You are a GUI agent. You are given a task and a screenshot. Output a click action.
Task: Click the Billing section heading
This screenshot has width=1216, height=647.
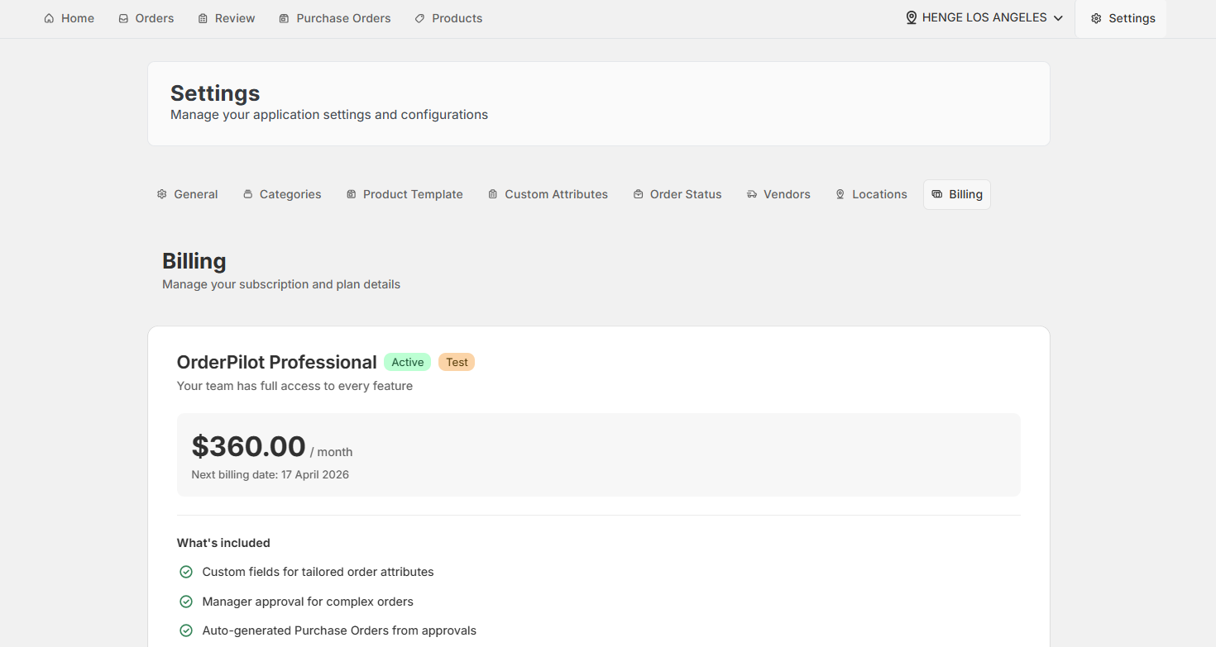click(194, 261)
